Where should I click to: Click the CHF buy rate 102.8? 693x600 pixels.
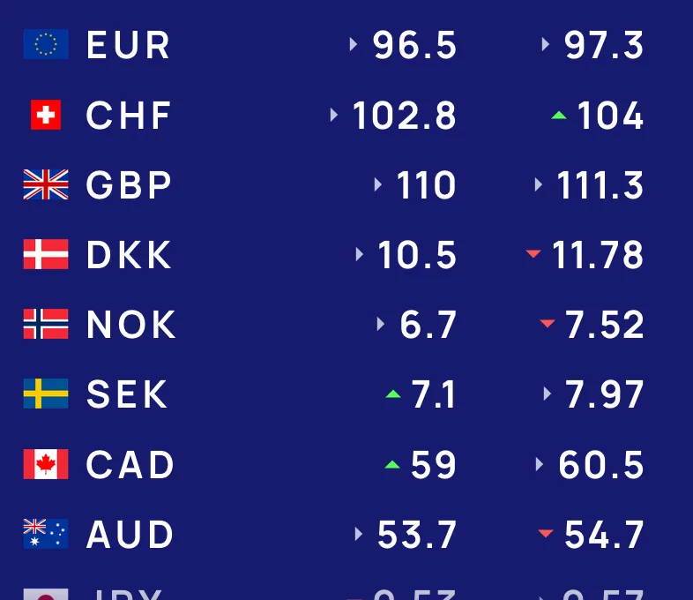pyautogui.click(x=404, y=116)
